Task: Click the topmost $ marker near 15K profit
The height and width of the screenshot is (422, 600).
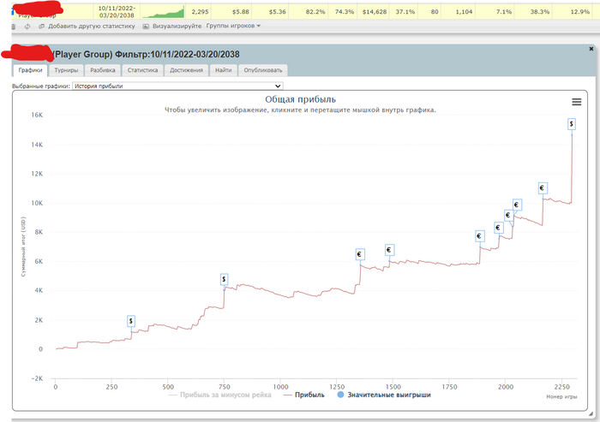Action: 572,124
